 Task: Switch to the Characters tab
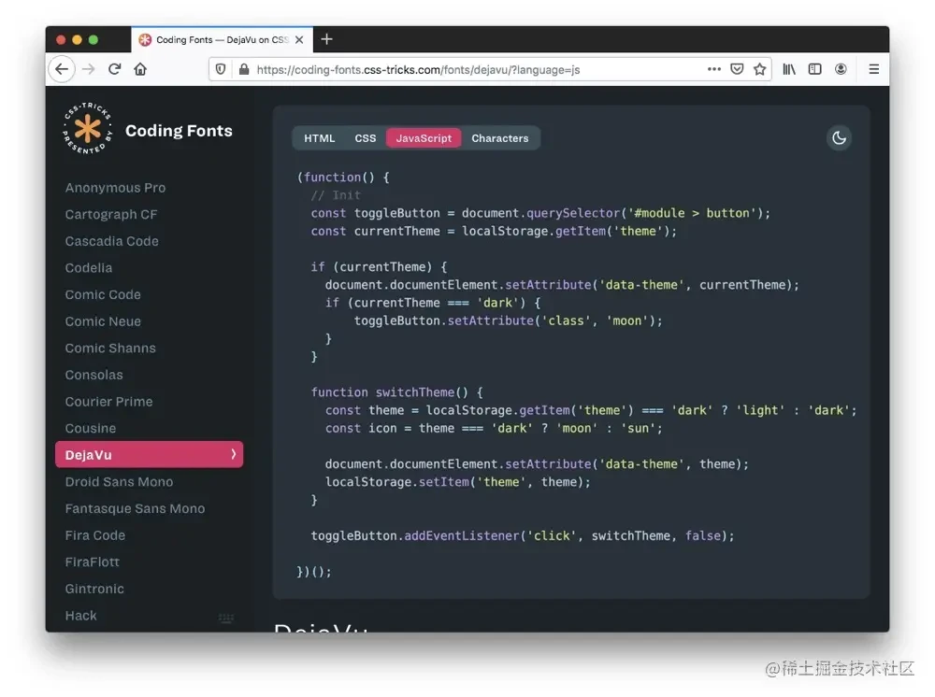499,138
